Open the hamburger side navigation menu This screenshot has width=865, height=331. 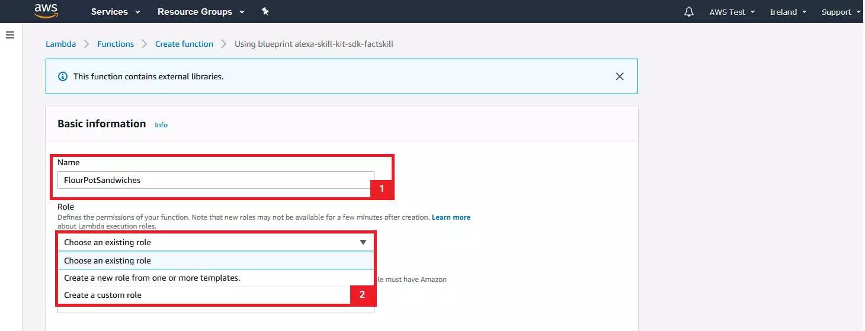pos(9,36)
